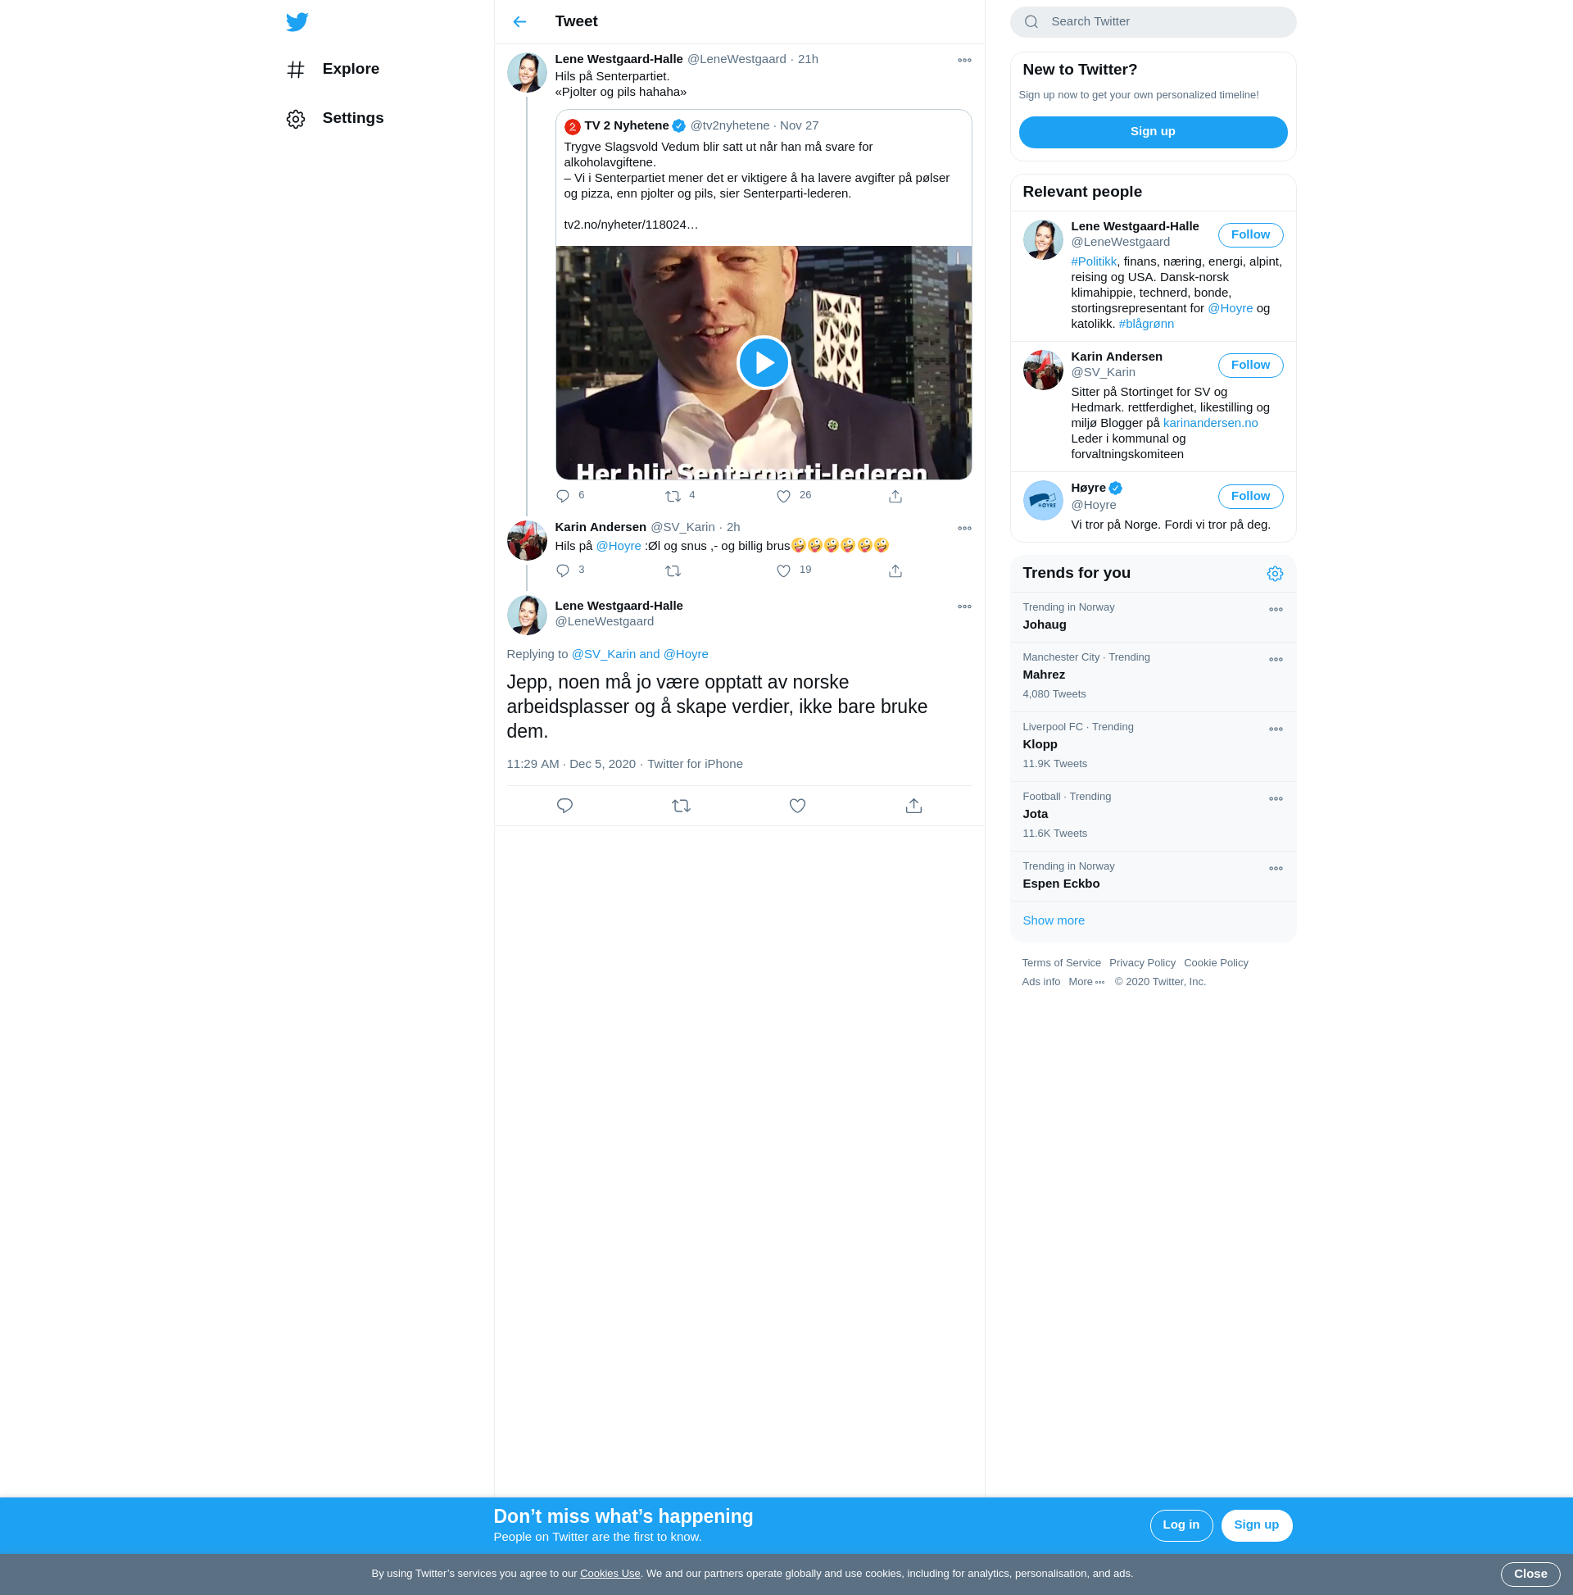This screenshot has width=1573, height=1595.
Task: Open Cookie Policy link
Action: coord(1215,963)
